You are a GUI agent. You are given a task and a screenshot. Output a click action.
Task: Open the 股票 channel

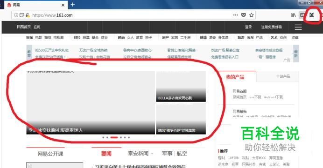86,38
